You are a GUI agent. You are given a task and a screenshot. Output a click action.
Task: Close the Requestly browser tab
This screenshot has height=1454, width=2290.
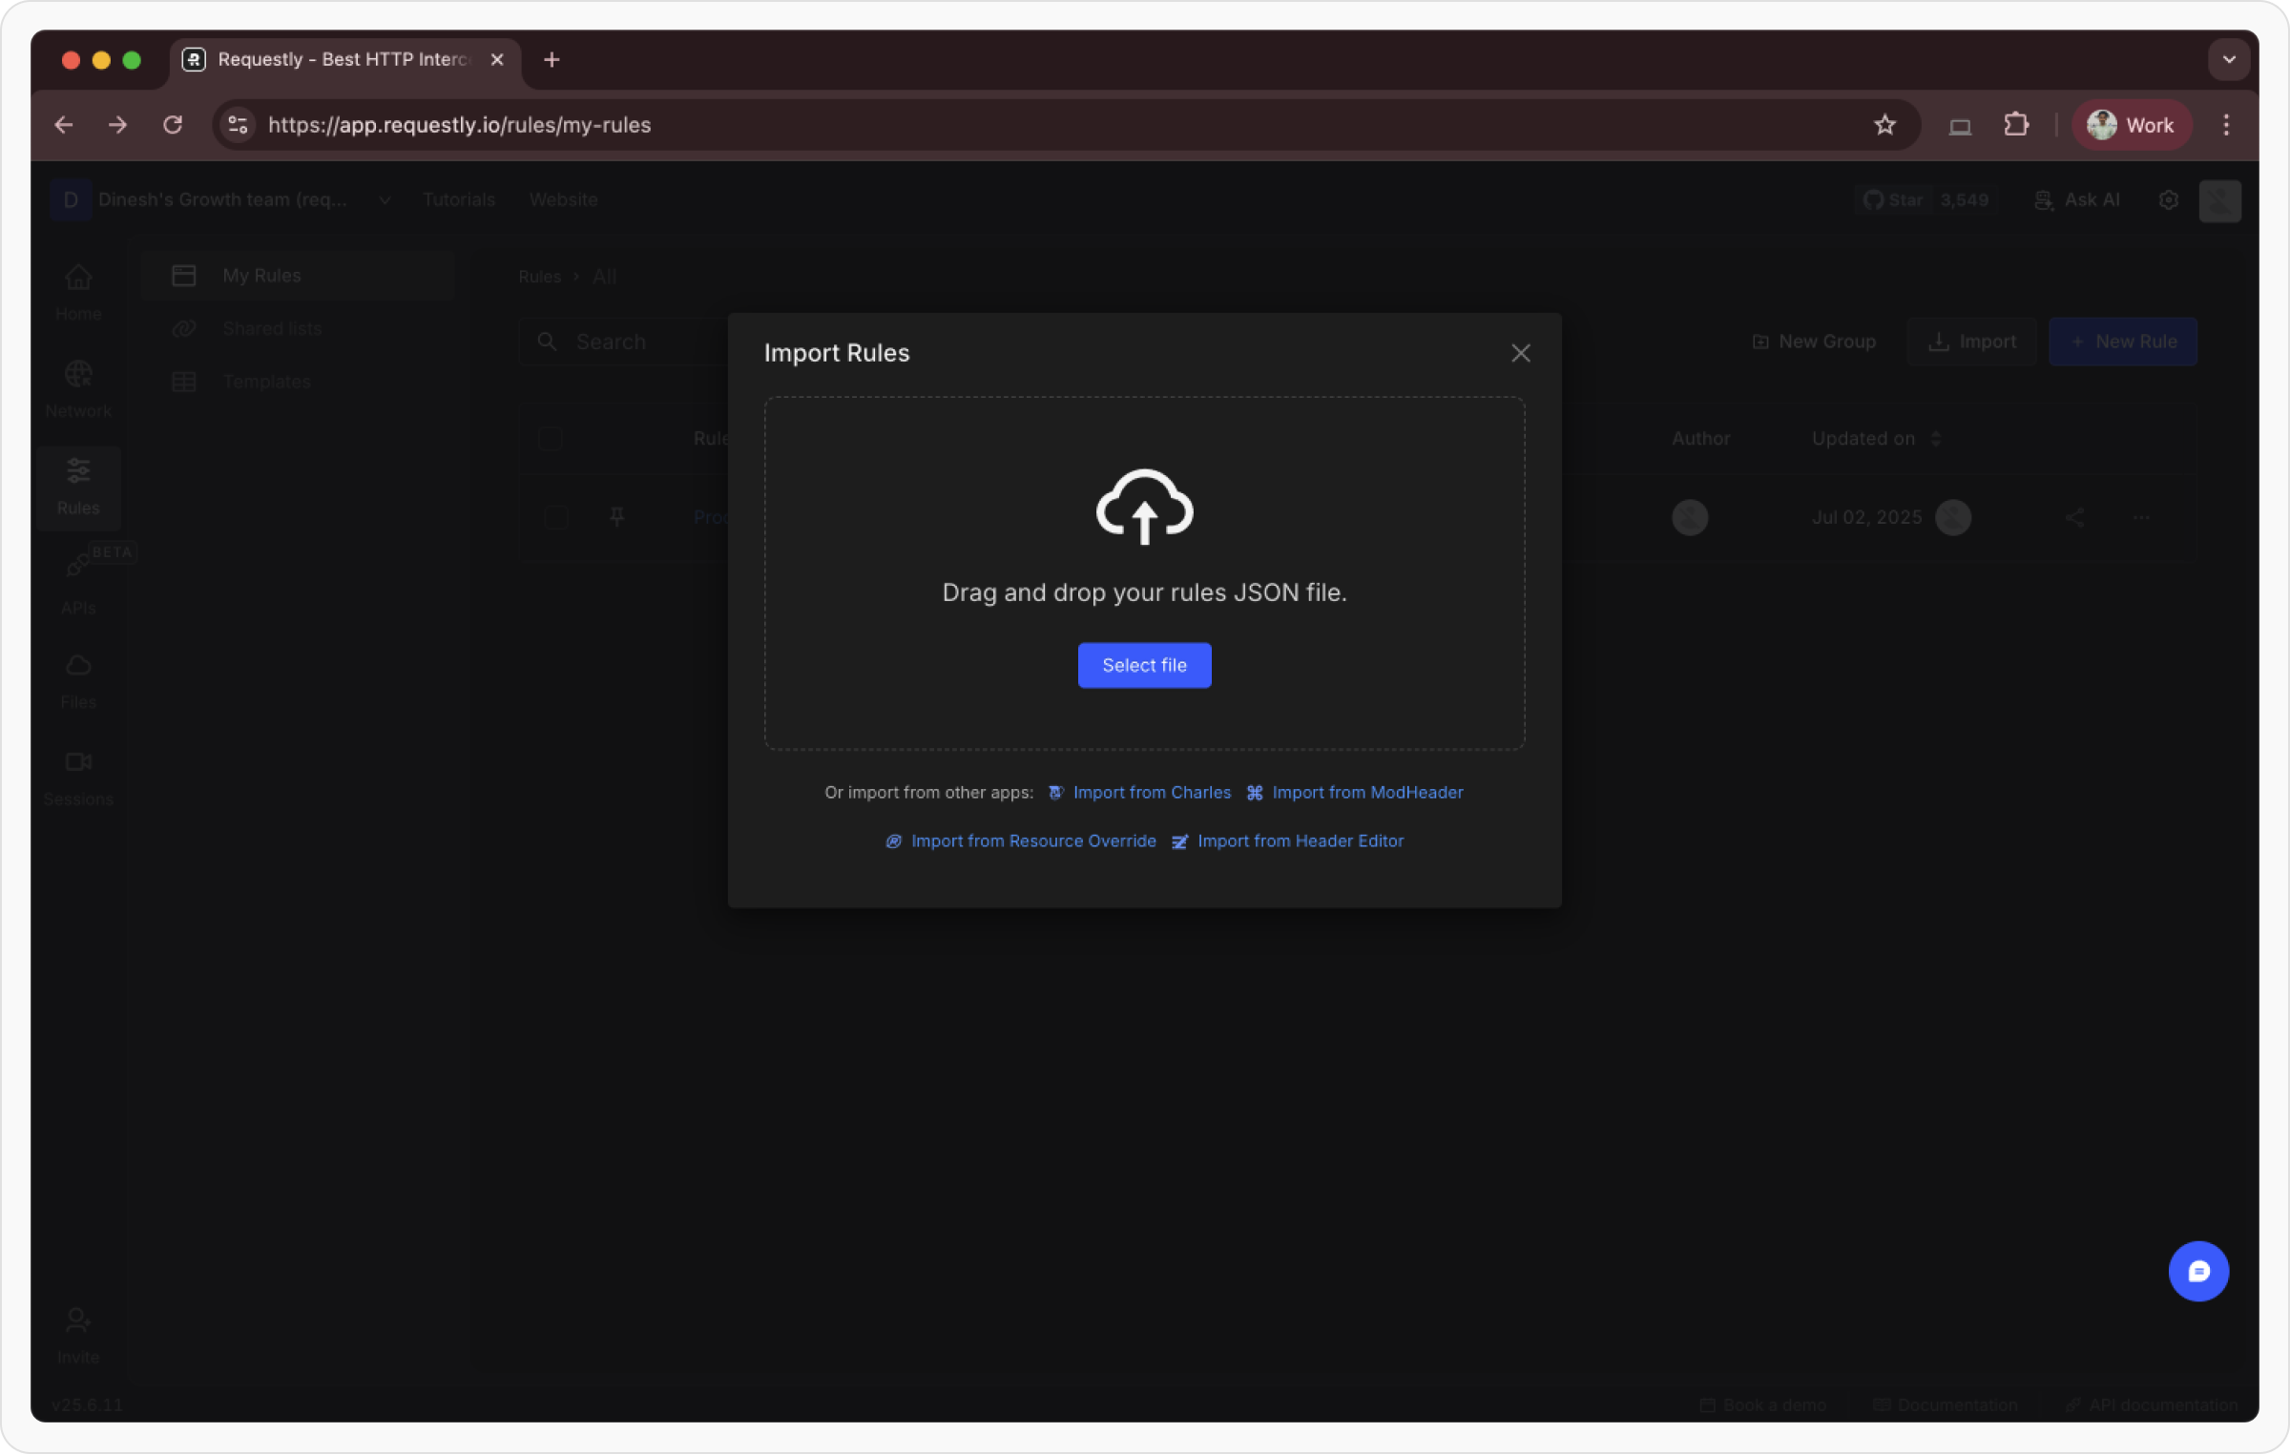pos(497,60)
